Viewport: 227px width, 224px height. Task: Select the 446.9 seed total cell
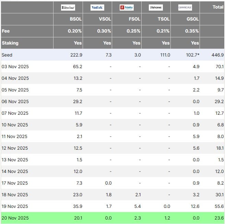click(218, 55)
